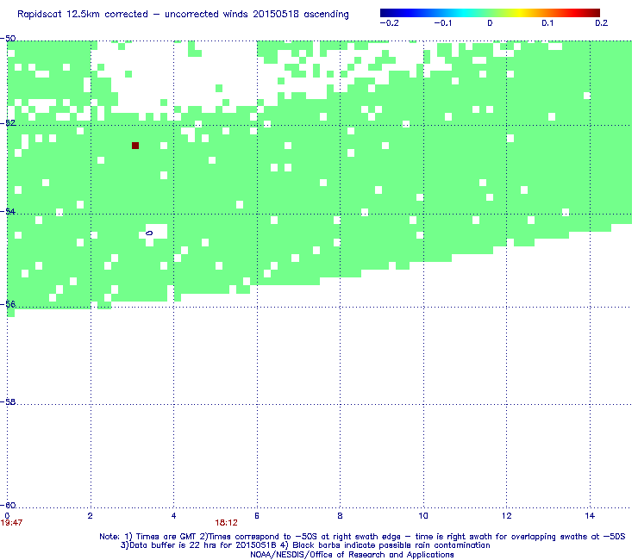Click the red timestamp '18:12'
The width and height of the screenshot is (638, 560).
coord(226,523)
